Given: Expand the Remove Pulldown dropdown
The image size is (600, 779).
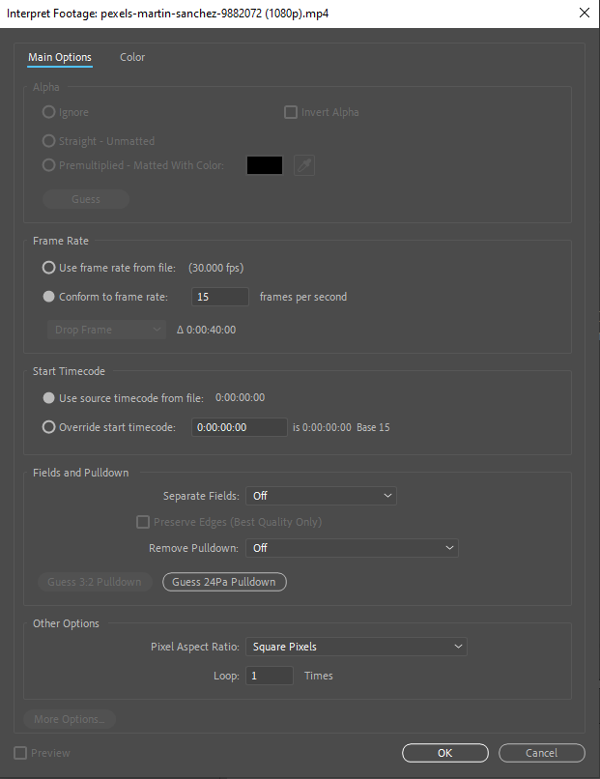Looking at the screenshot, I should pos(352,548).
